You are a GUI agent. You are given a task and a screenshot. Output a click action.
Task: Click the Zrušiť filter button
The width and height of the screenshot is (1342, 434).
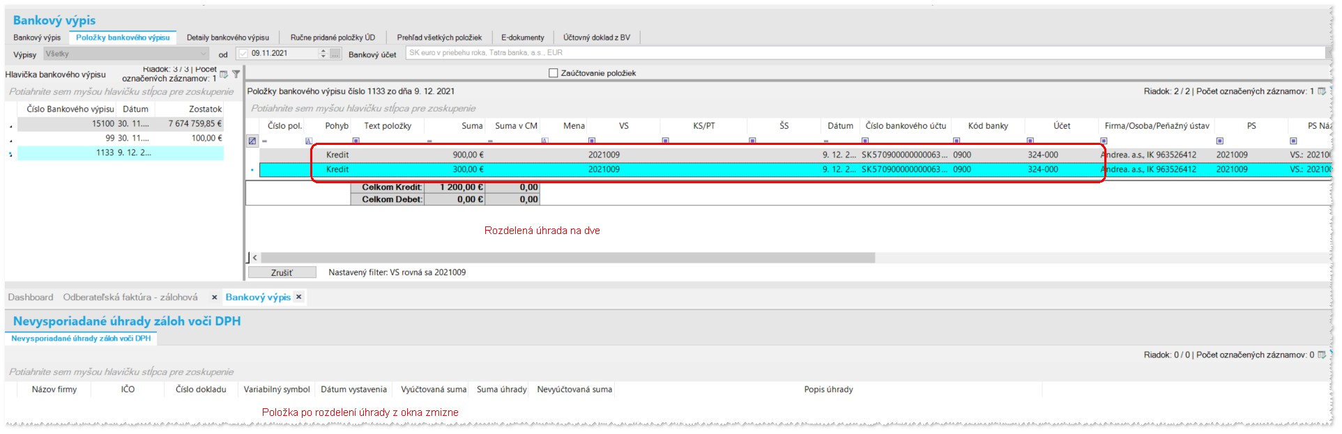coord(282,272)
